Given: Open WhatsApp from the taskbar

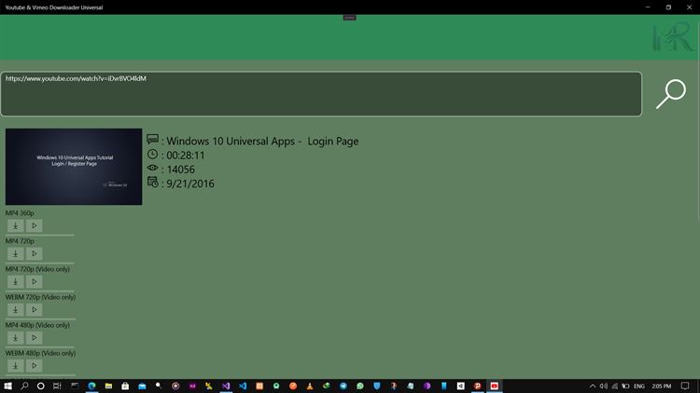Looking at the screenshot, I should (360, 386).
